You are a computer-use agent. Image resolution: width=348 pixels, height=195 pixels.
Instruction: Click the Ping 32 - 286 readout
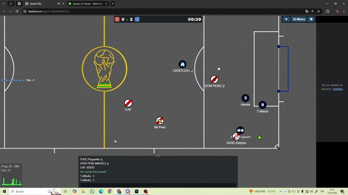pyautogui.click(x=10, y=166)
